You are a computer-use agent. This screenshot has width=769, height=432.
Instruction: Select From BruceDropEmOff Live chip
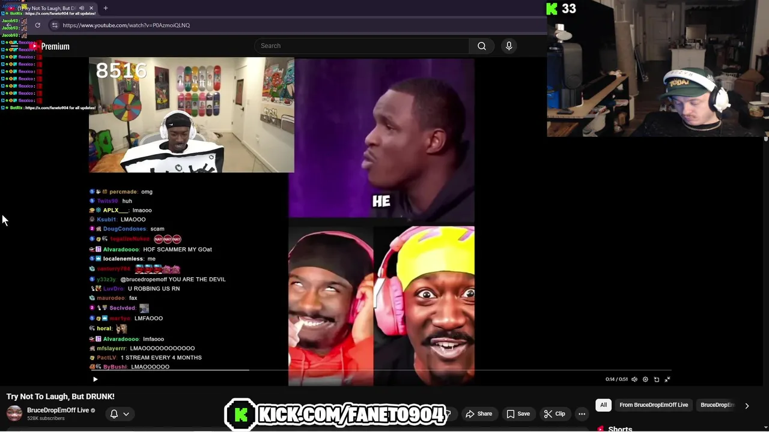coord(654,405)
